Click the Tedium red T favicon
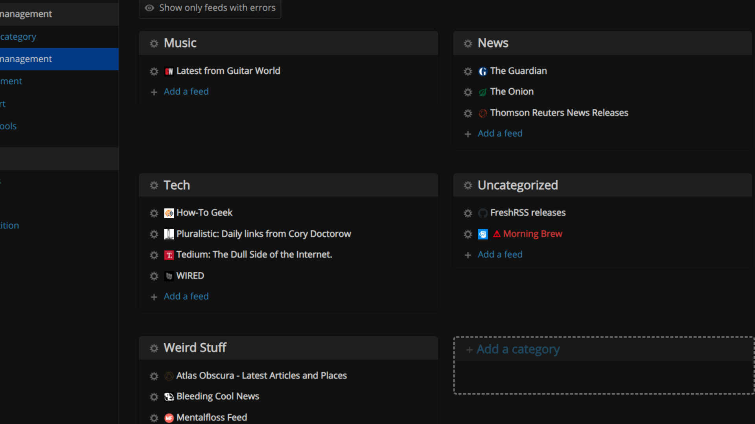The width and height of the screenshot is (755, 424). [169, 255]
